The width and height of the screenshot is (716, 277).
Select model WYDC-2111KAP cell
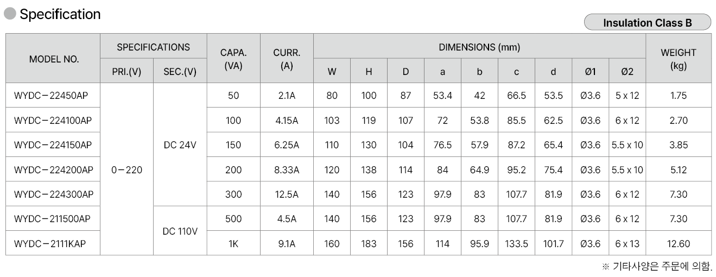pos(50,244)
